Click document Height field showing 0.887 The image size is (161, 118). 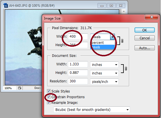pyautogui.click(x=78, y=73)
